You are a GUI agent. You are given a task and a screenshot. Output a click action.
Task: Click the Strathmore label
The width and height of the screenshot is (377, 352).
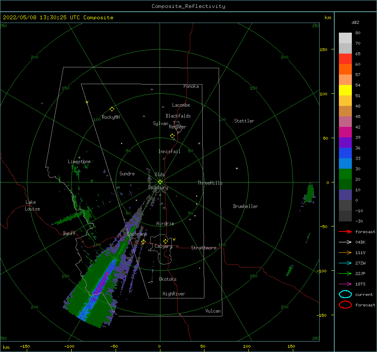[x=204, y=248]
